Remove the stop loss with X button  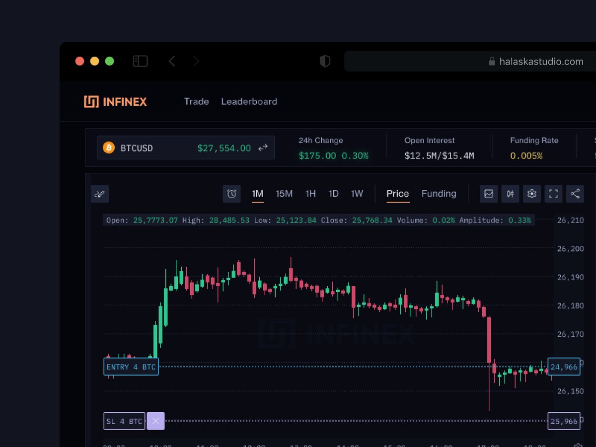[x=155, y=421]
